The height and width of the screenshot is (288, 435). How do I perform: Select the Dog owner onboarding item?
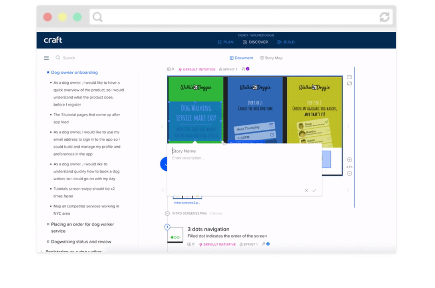74,73
